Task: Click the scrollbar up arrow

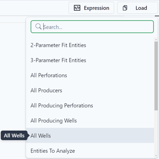Action: point(156,40)
